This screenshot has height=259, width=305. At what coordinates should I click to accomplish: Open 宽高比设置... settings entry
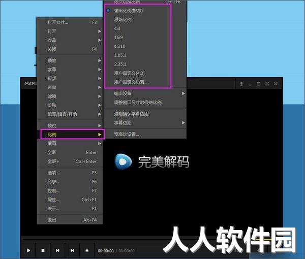click(145, 134)
